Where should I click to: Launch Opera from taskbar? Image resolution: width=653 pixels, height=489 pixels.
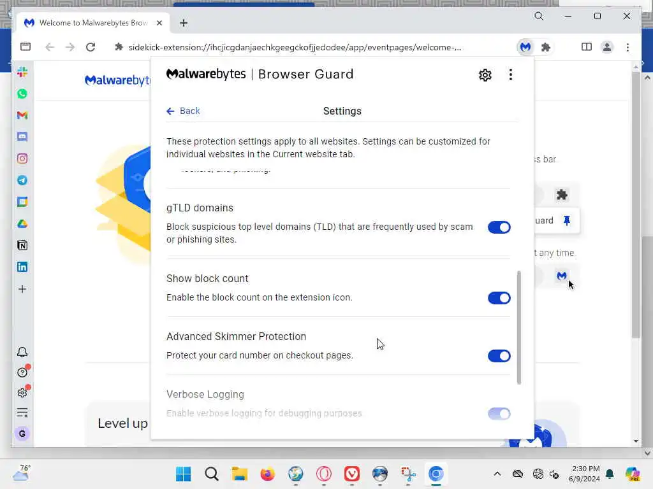point(323,474)
